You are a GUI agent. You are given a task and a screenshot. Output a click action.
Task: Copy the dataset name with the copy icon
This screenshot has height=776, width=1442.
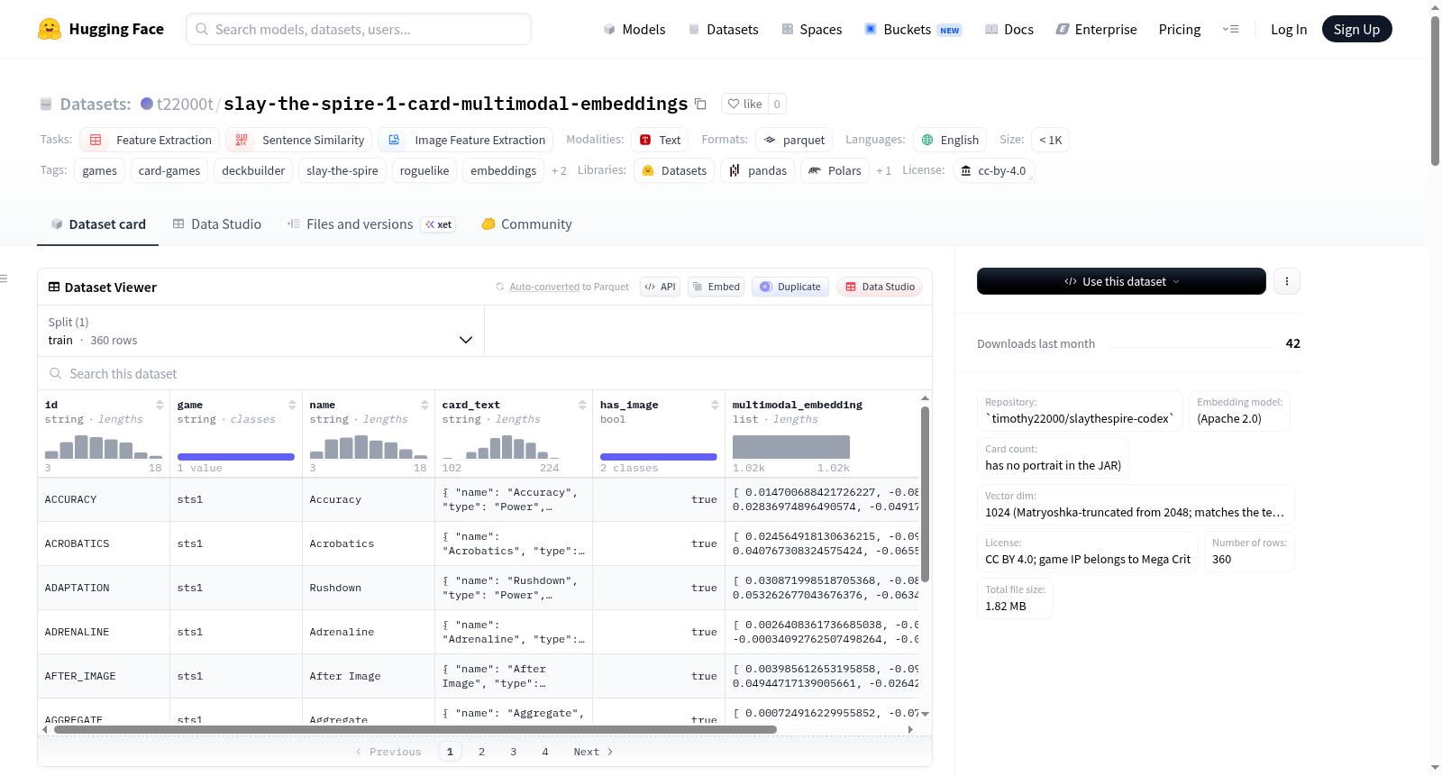[700, 104]
